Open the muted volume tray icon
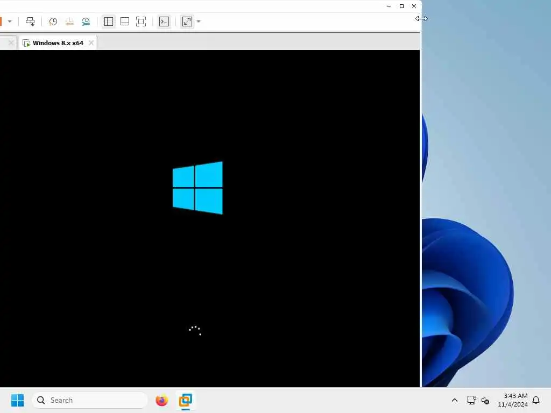Image resolution: width=551 pixels, height=413 pixels. (485, 400)
